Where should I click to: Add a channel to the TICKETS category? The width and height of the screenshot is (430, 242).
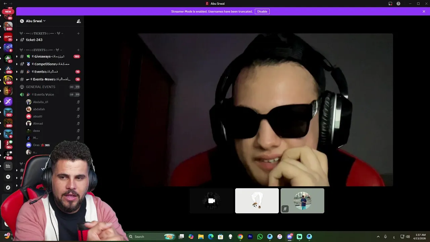78,33
